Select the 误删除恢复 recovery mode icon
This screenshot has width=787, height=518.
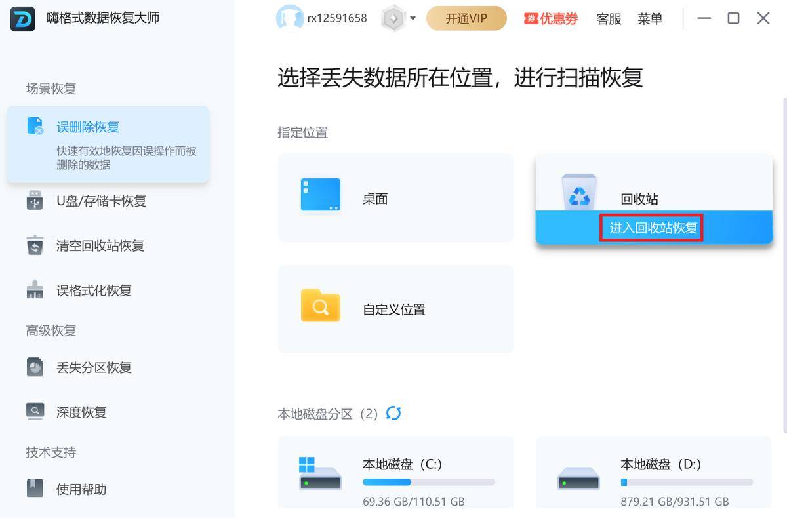[35, 127]
